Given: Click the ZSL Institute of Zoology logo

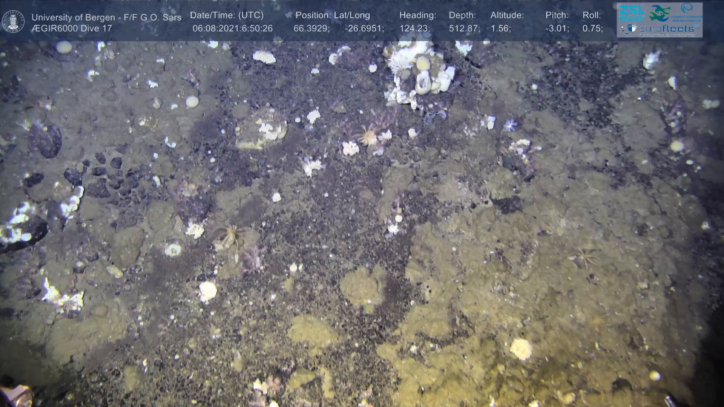Looking at the screenshot, I should click(632, 13).
